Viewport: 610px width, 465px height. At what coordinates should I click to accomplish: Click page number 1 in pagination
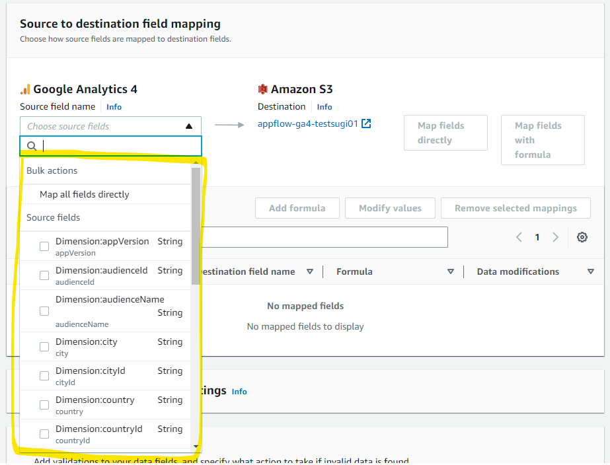537,237
